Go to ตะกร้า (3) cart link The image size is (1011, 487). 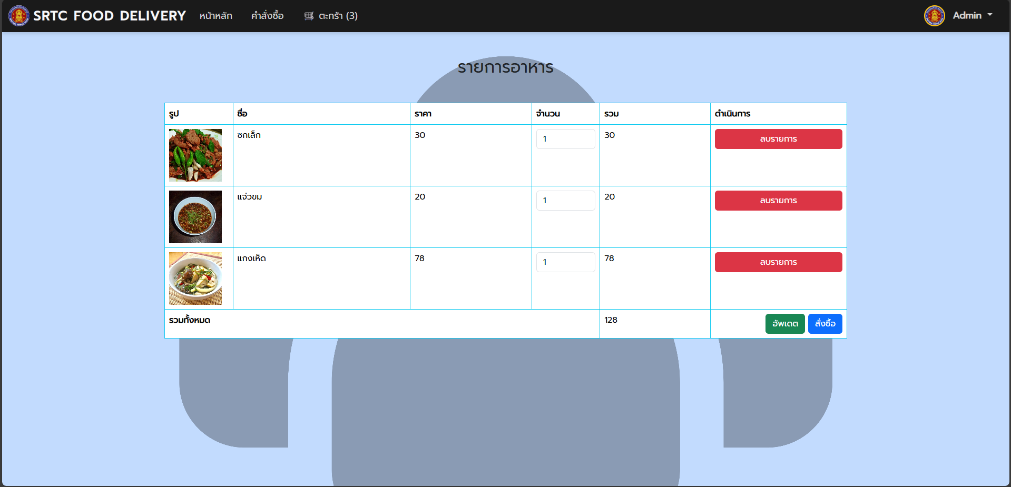point(338,16)
